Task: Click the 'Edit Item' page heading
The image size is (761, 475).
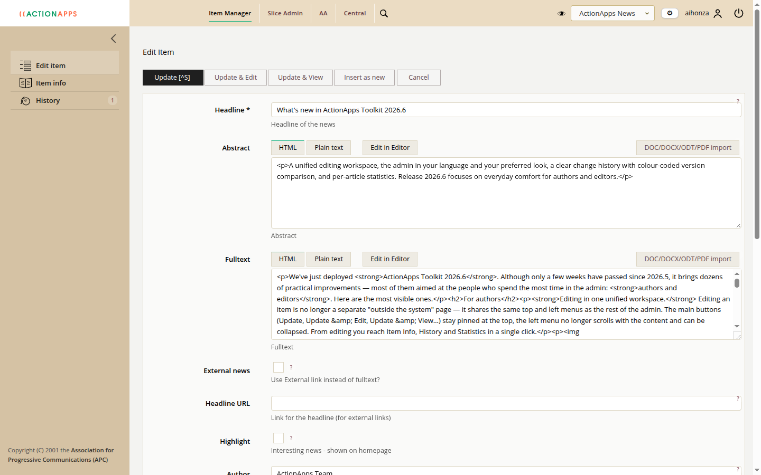Action: 159,52
